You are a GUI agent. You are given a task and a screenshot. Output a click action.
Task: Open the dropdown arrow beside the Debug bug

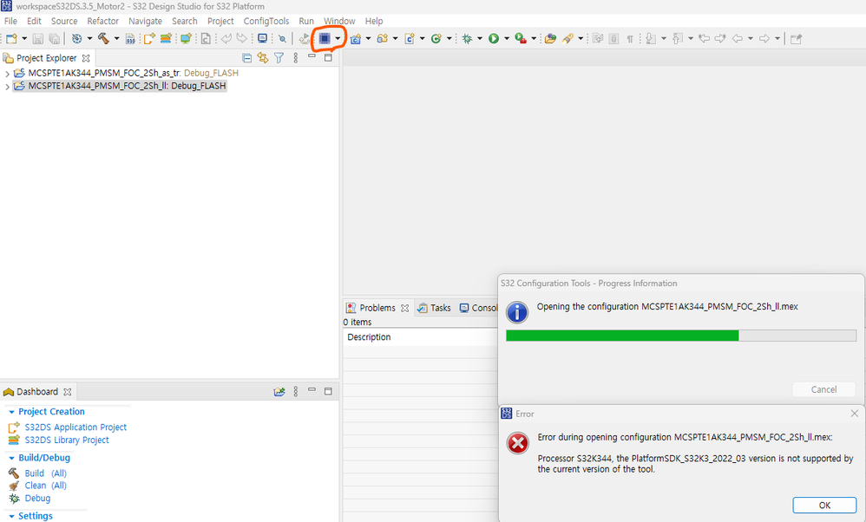pos(479,39)
